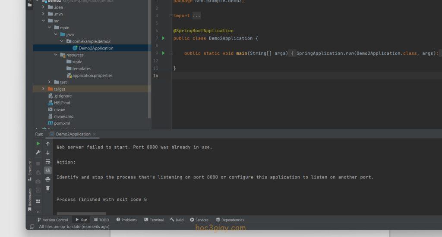Click the down arrow in Run console toolbar
Screen dimensions: 442x237
click(48, 152)
